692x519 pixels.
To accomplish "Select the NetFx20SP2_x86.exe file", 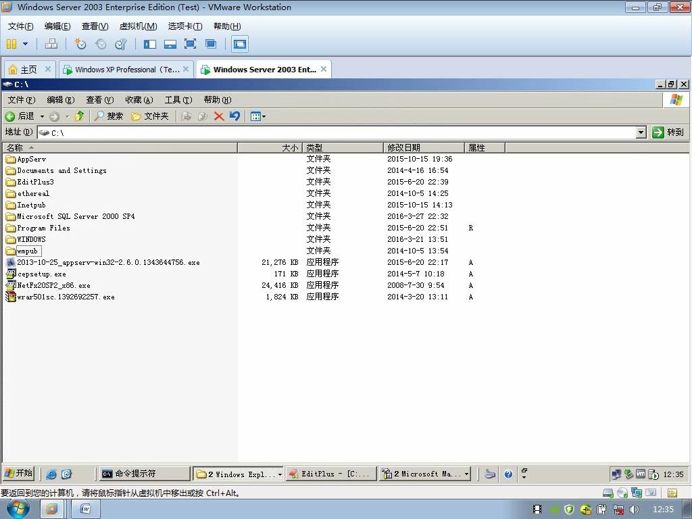I will pos(48,286).
